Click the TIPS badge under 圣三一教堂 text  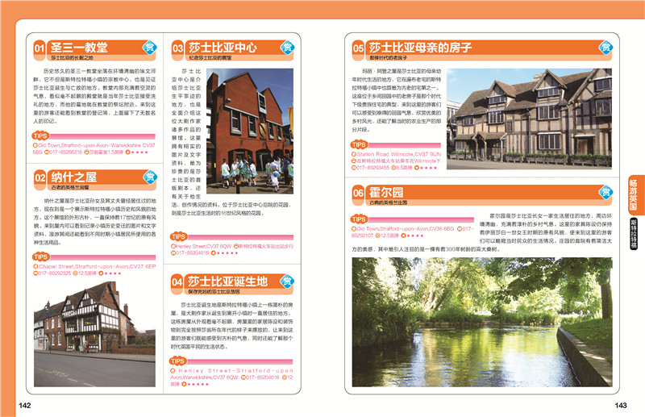tap(40, 136)
